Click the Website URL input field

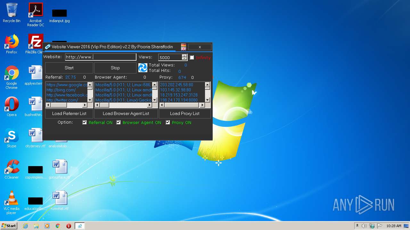click(101, 57)
